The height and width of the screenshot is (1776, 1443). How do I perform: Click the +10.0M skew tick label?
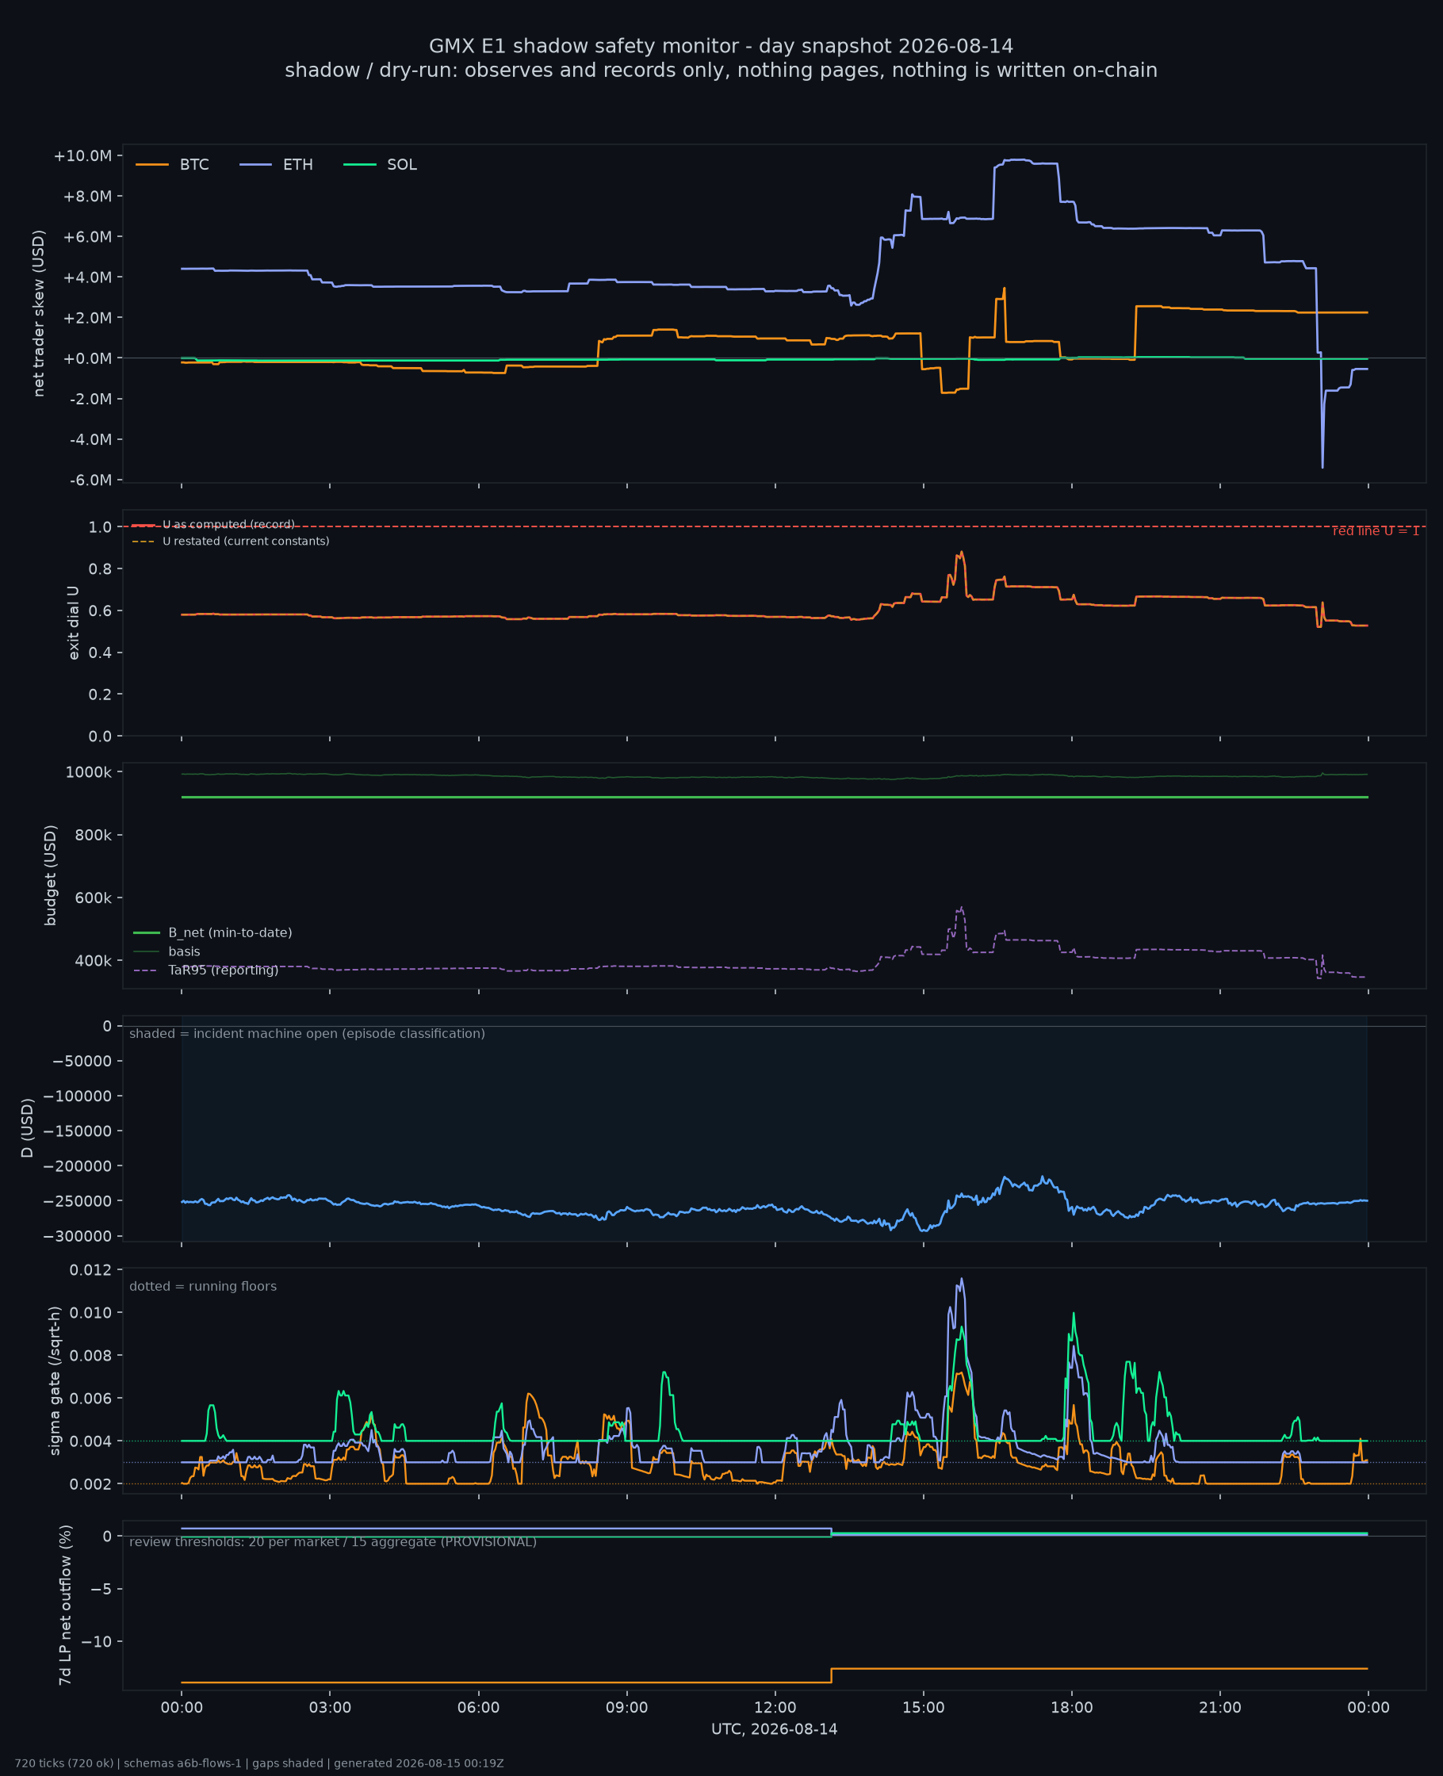82,156
